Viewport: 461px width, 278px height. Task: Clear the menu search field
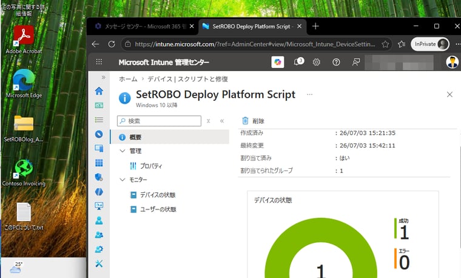click(208, 121)
